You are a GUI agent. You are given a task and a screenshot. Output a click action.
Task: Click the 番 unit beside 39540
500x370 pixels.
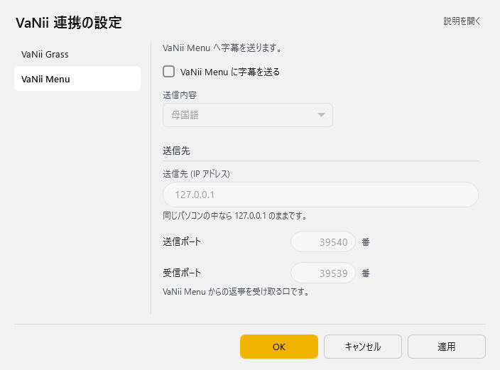[x=366, y=242]
